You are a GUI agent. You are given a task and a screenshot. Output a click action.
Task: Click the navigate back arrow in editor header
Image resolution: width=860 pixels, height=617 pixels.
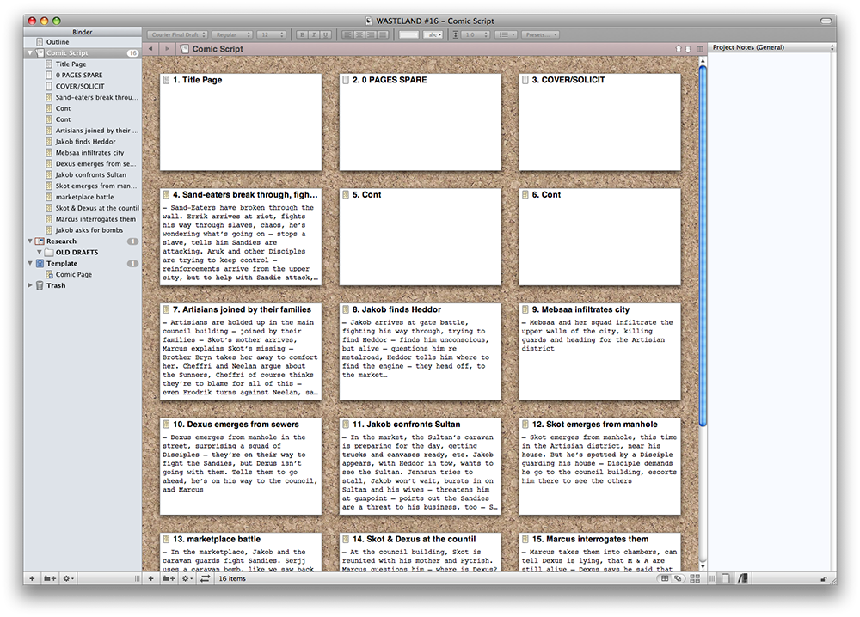tap(151, 49)
